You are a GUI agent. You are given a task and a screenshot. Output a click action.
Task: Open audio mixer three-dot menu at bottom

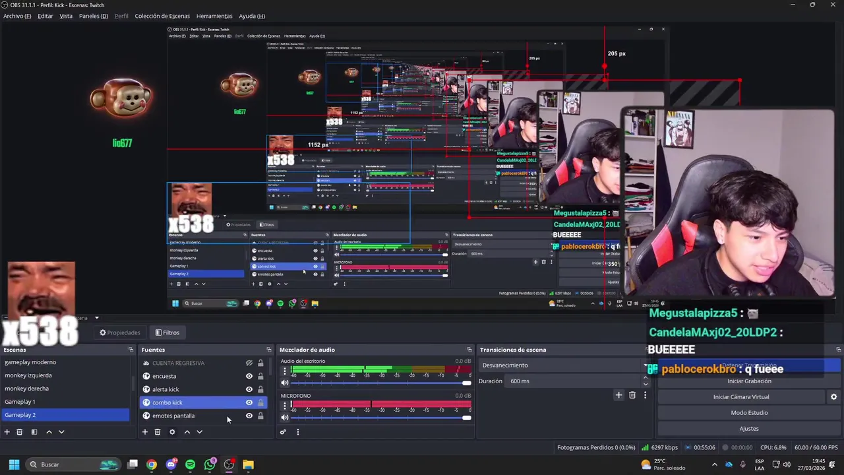297,432
